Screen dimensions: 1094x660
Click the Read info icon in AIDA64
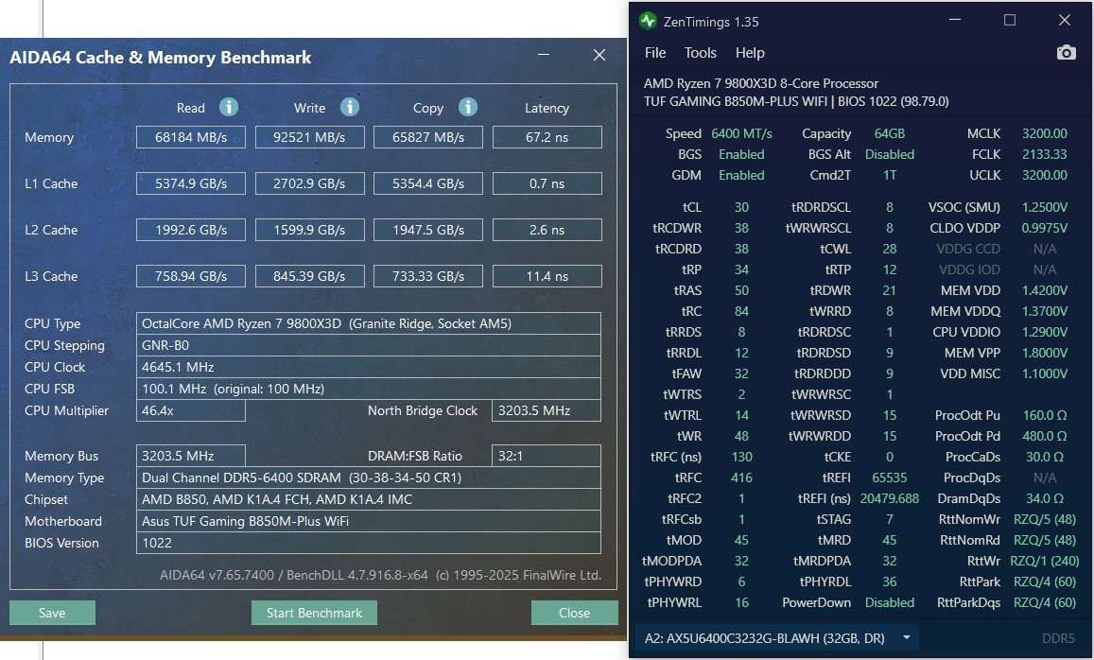[x=229, y=107]
